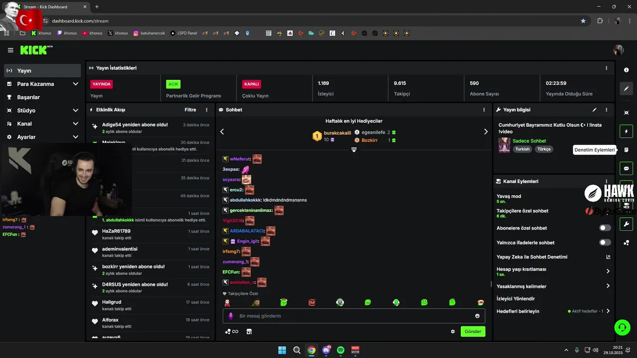Collapse weekly gifters with the lines icon
The width and height of the screenshot is (637, 358).
[x=354, y=150]
